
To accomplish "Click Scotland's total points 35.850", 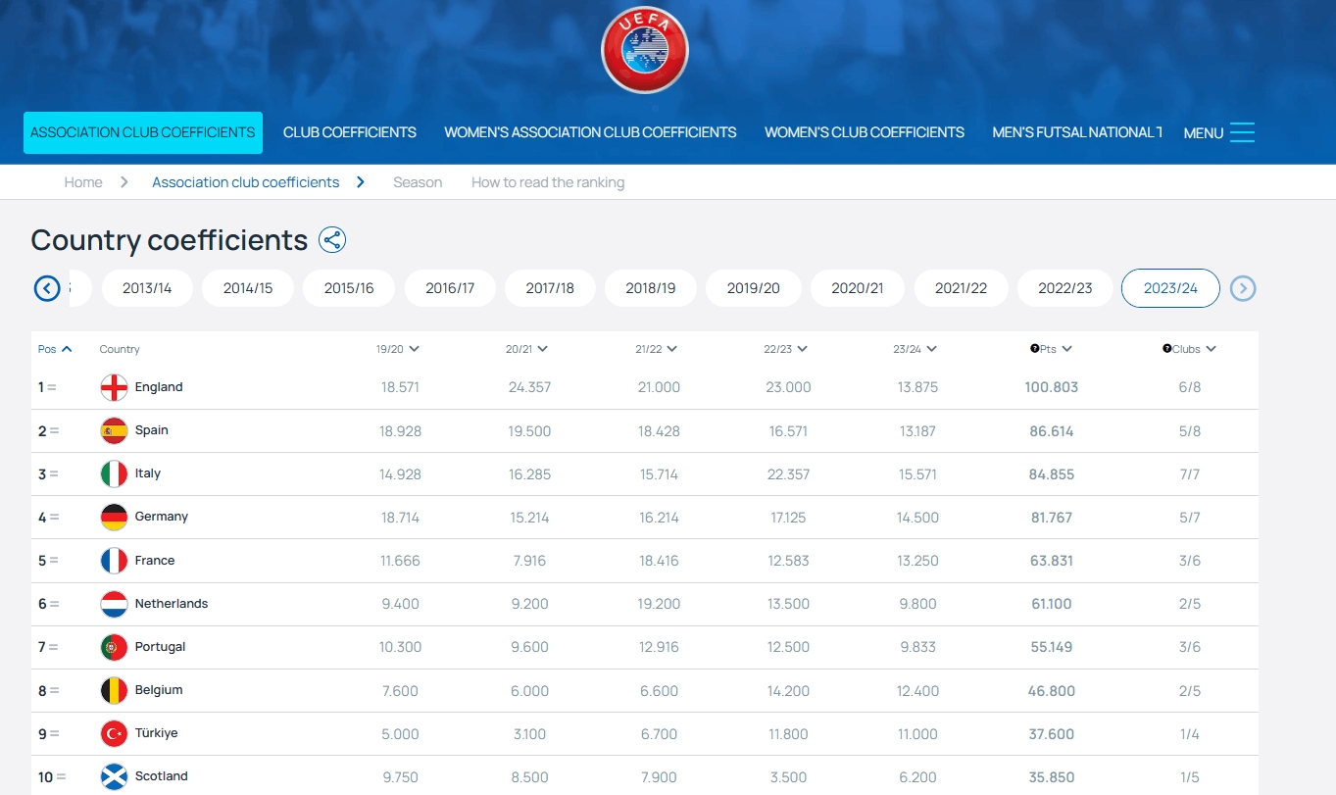I will 1052,776.
